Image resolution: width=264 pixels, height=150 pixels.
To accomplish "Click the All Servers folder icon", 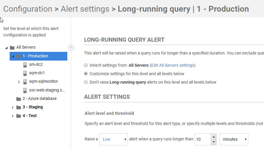I will 12,47.
